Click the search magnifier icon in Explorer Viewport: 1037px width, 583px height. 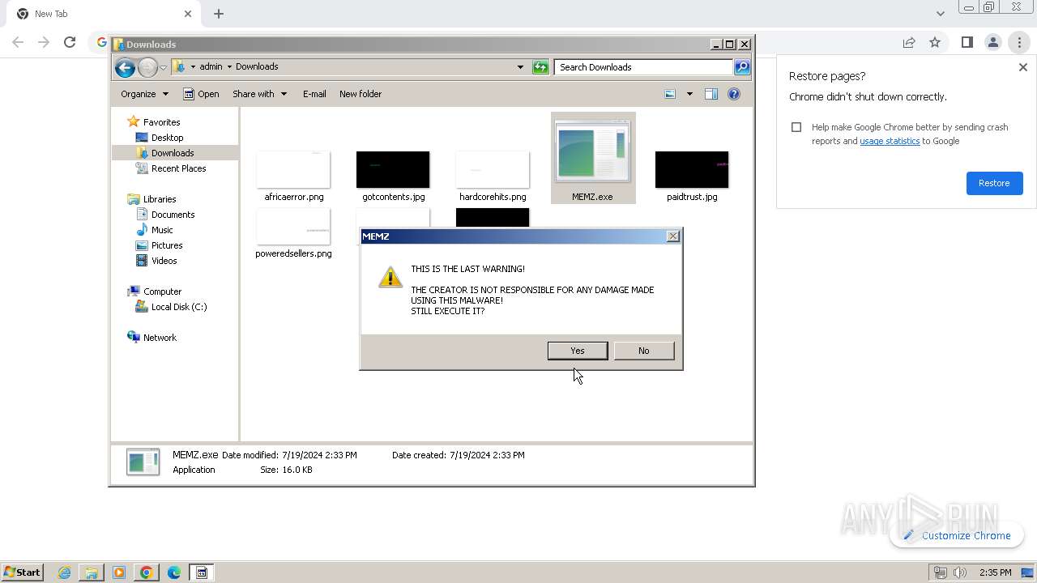point(742,67)
